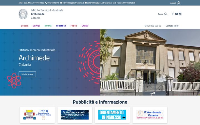Click the MIM - Cod. Mecc. CTTF01000G text
This screenshot has width=200, height=125.
click(31, 3)
